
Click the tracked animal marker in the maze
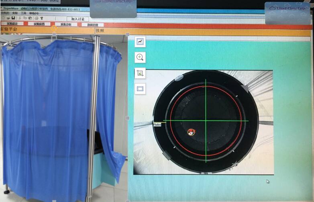click(191, 132)
